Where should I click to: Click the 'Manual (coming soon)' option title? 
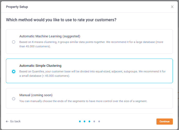[36, 95]
